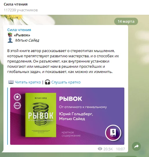
Task: Click the eye views icon showing 20.5K
Action: (x=100, y=149)
